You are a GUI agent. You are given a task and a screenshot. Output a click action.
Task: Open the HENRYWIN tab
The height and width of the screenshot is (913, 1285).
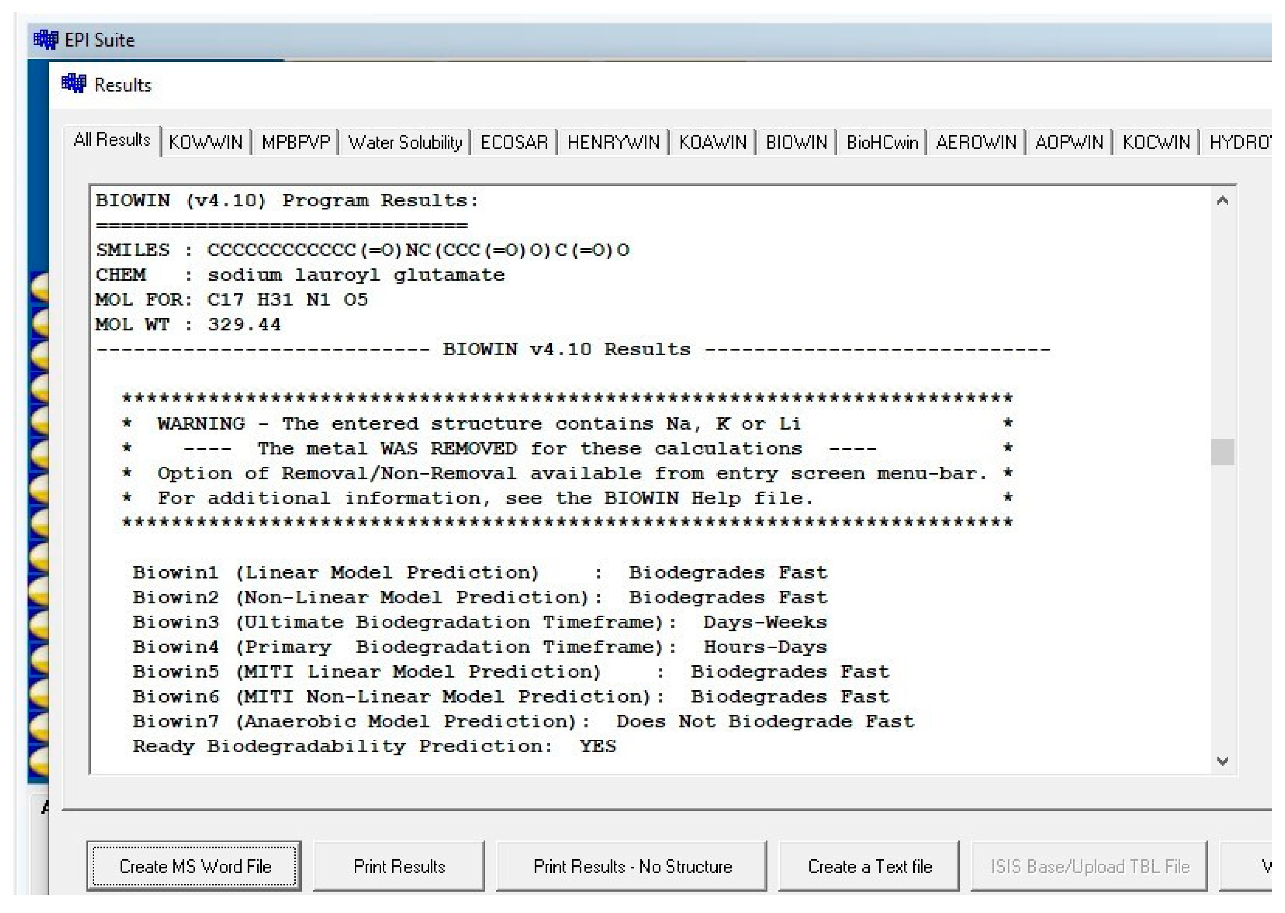tap(613, 142)
